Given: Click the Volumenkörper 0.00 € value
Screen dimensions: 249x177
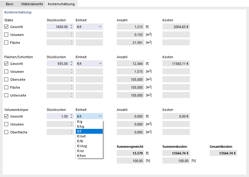Looking at the screenshot, I should click(176, 116).
